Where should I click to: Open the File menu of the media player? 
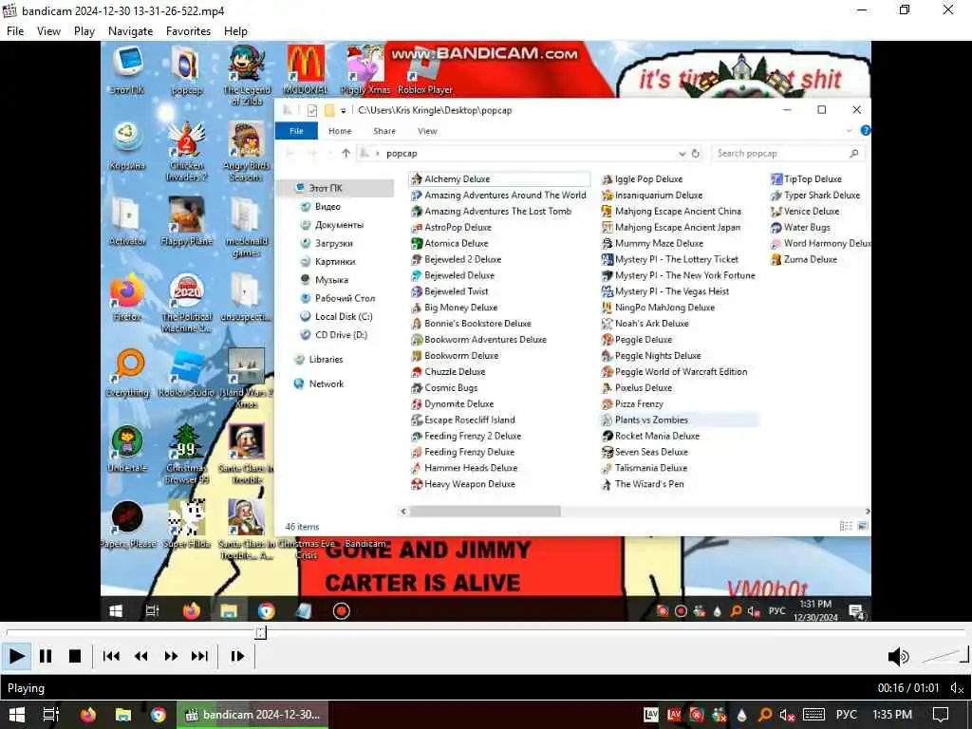(15, 31)
